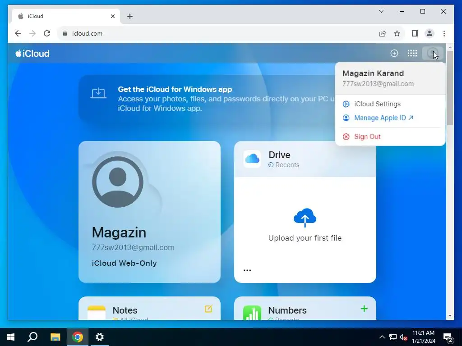The width and height of the screenshot is (462, 346).
Task: Open the notification center
Action: (x=448, y=337)
